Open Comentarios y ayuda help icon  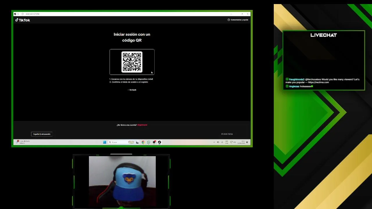(x=229, y=20)
